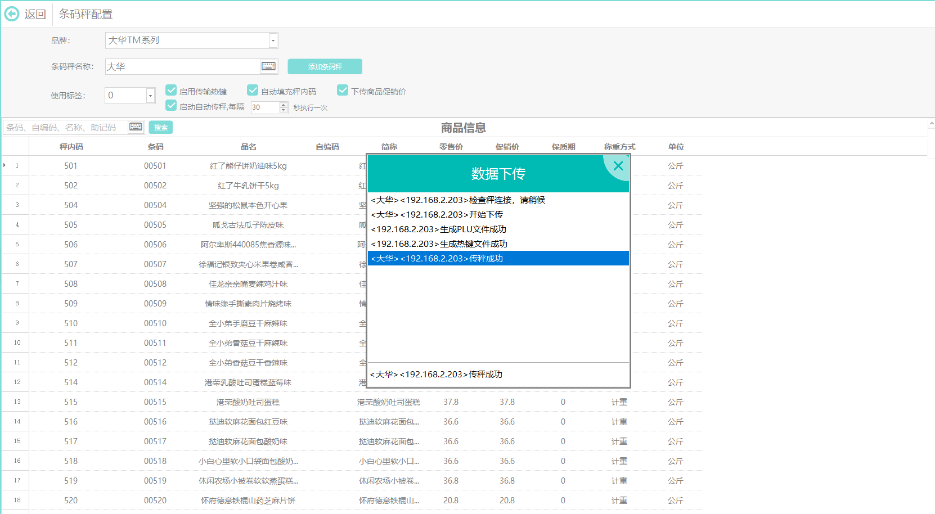Select row number 10 header
935x514 pixels.
[17, 343]
